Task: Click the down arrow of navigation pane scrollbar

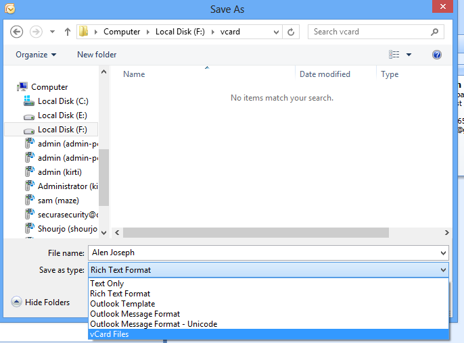Action: (103, 233)
